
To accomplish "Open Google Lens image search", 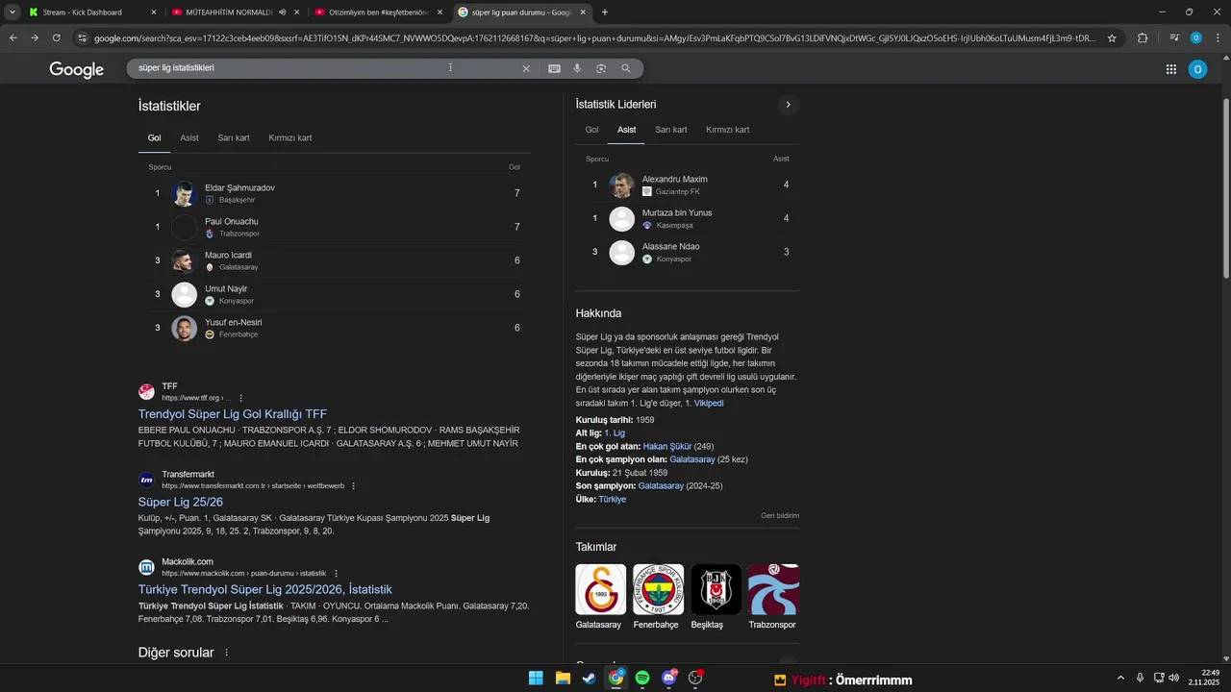I will click(601, 68).
